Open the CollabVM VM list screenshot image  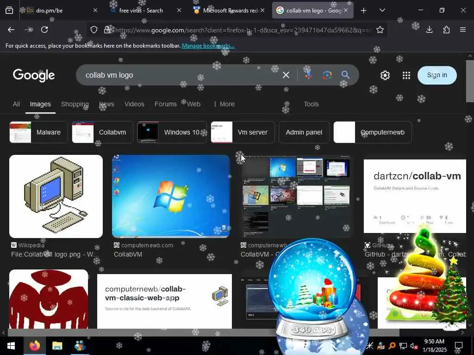coord(297,196)
